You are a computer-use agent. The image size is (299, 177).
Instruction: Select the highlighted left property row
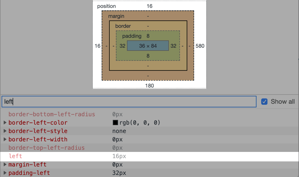(x=149, y=156)
